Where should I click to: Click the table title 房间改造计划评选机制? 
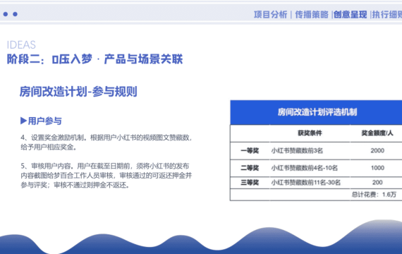[317, 112]
